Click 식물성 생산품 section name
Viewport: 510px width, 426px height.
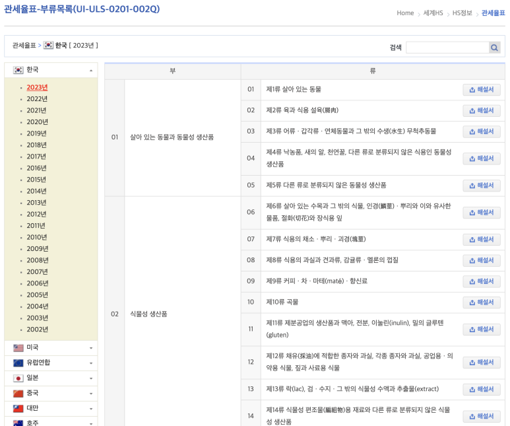[148, 314]
